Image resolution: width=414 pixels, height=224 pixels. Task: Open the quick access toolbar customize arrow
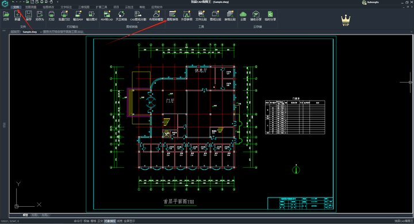[x=57, y=2]
